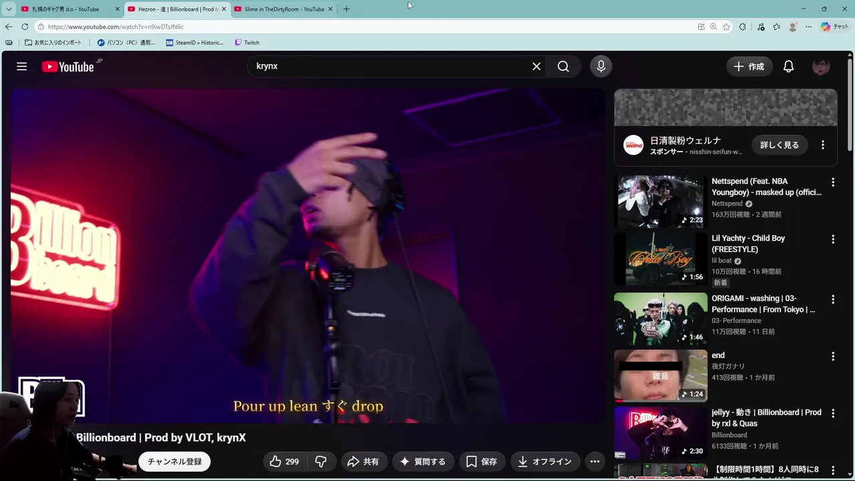The width and height of the screenshot is (855, 481).
Task: Open YouTube notifications bell
Action: point(788,66)
